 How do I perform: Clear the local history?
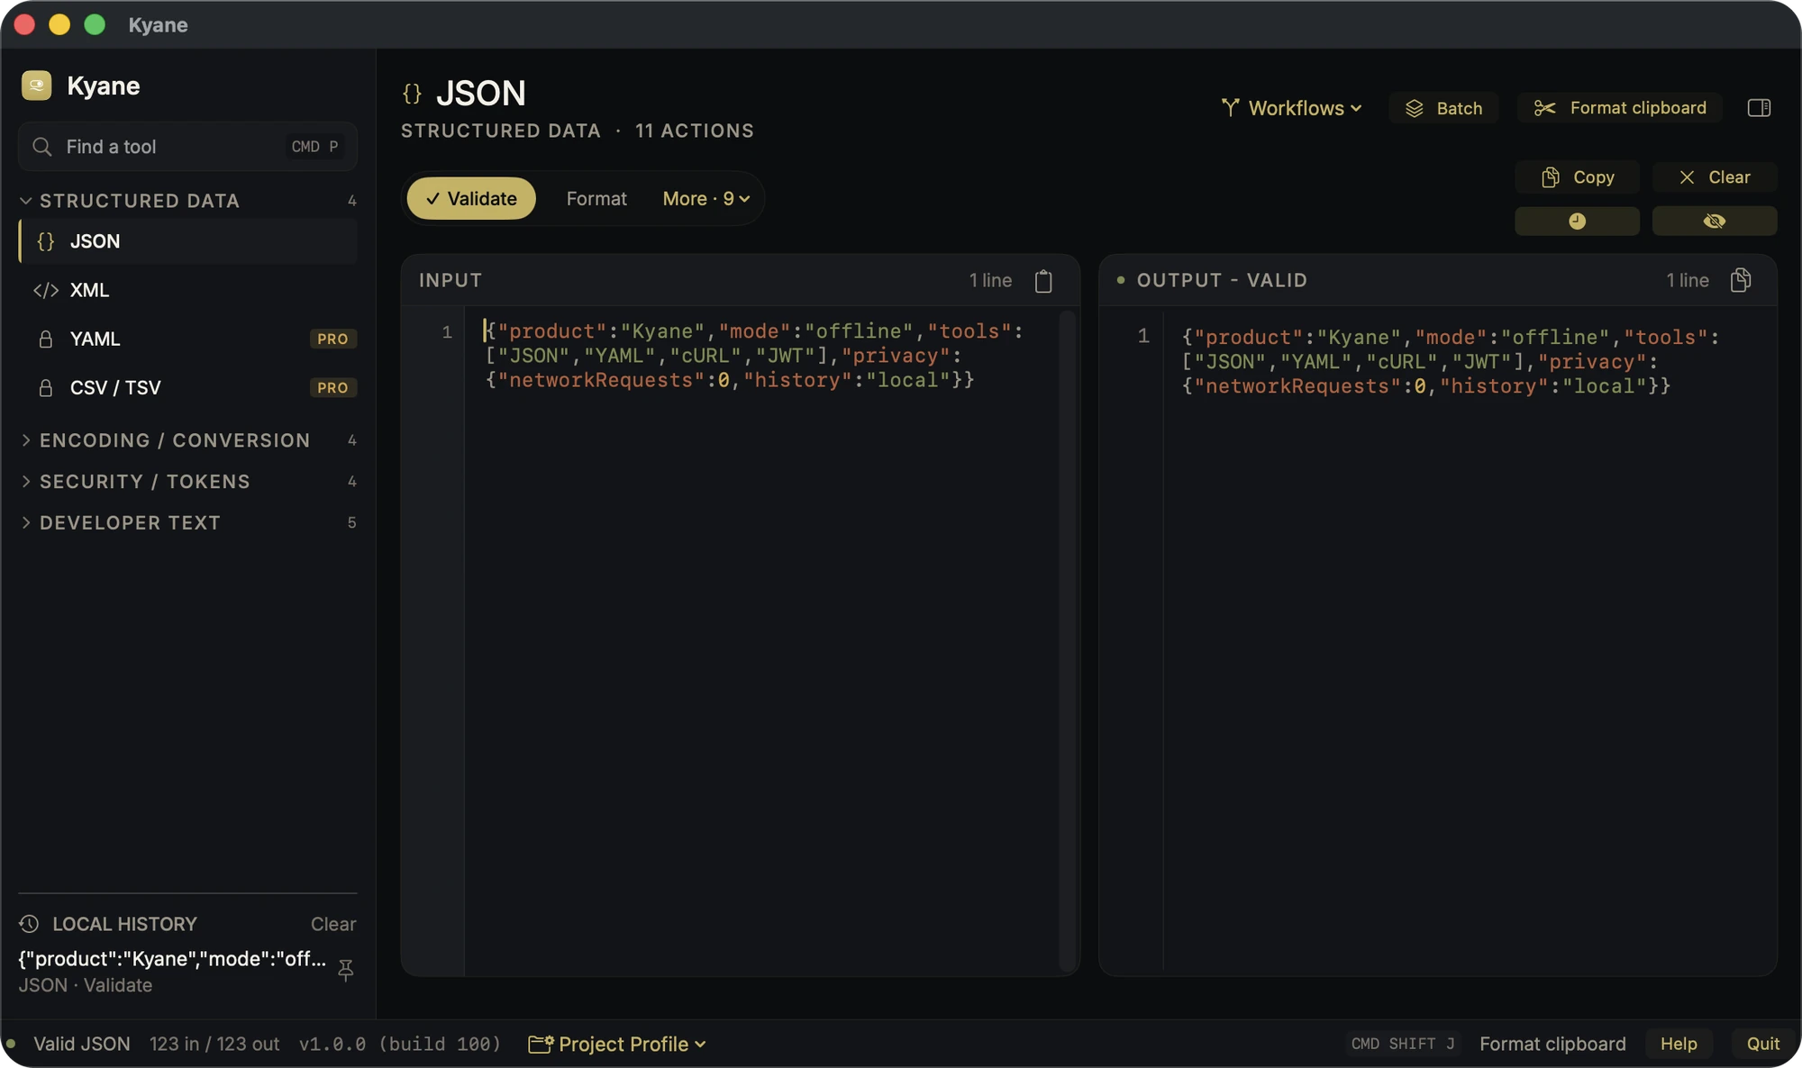[333, 924]
